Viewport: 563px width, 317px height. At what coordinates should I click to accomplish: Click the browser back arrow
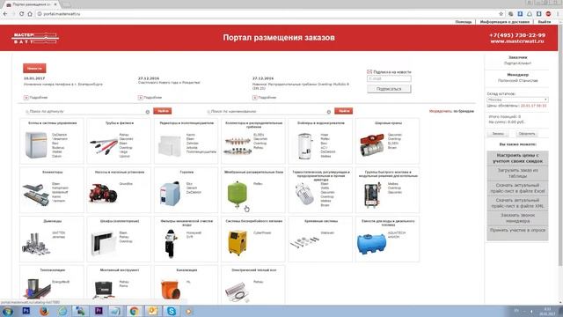5,14
